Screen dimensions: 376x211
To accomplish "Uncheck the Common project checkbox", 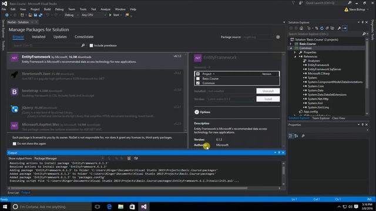I will coord(198,83).
